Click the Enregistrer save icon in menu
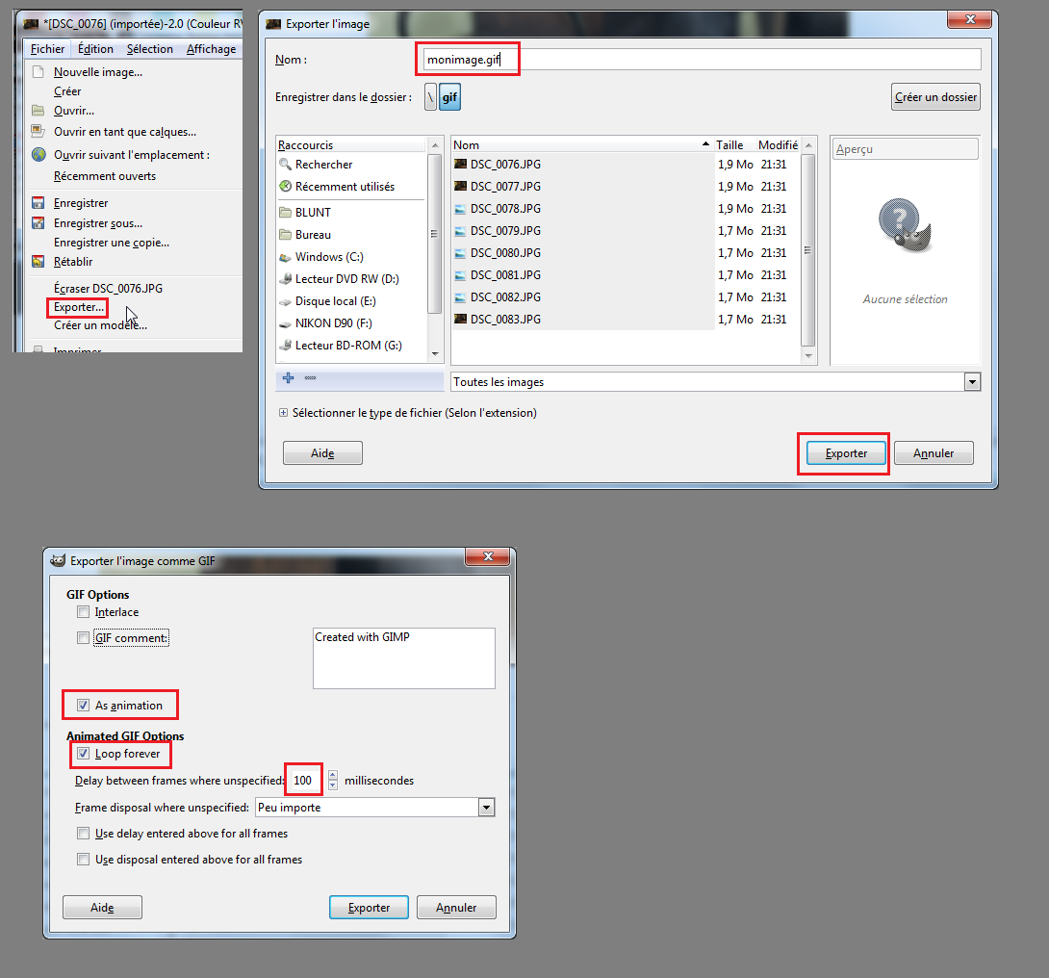This screenshot has width=1049, height=978. [x=38, y=203]
